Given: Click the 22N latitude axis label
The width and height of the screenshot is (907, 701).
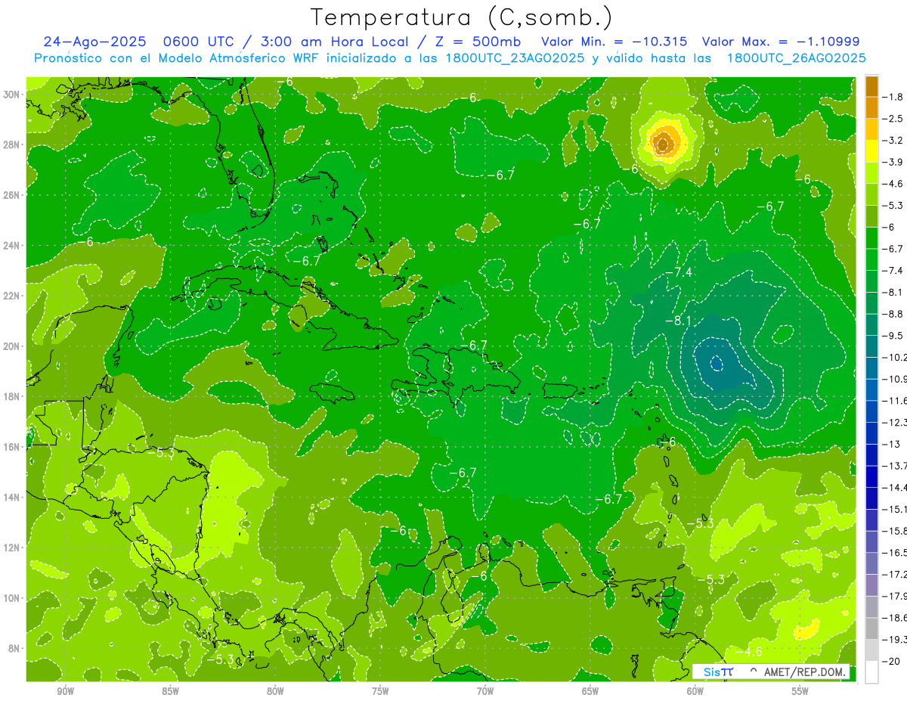Looking at the screenshot, I should [x=12, y=296].
